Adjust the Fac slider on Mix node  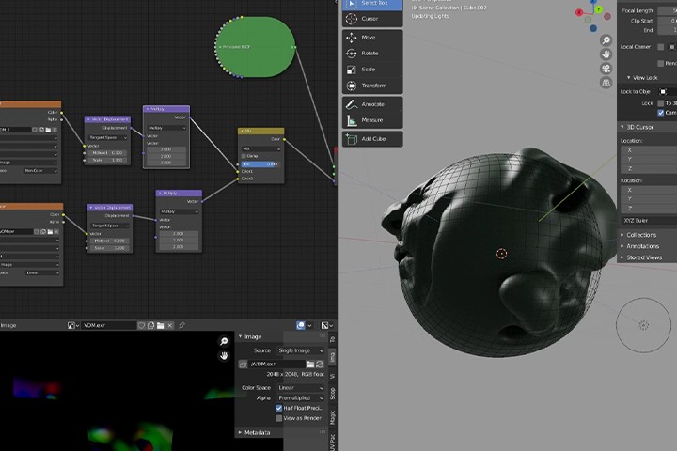tap(260, 164)
